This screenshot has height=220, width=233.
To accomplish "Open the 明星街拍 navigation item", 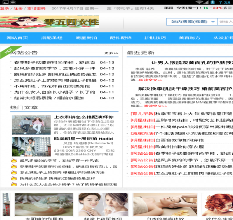I will tap(86, 38).
